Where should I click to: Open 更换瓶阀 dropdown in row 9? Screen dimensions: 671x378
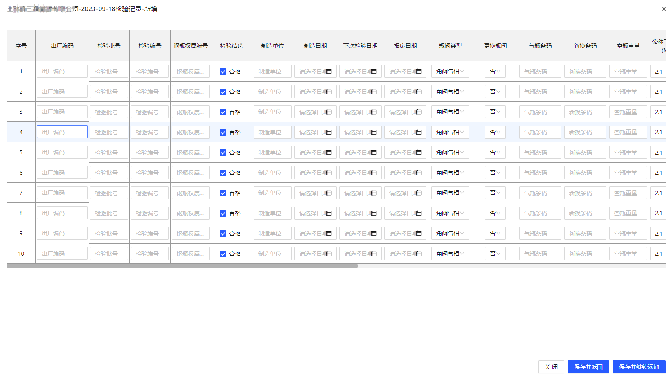coord(495,233)
